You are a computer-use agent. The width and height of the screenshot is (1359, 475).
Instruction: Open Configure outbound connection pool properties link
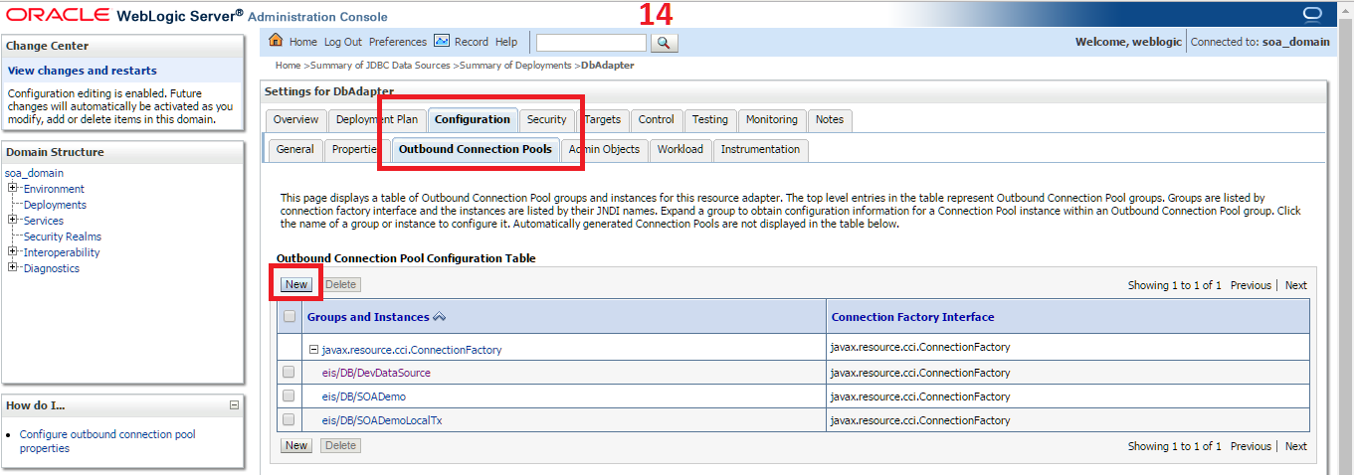(x=107, y=441)
